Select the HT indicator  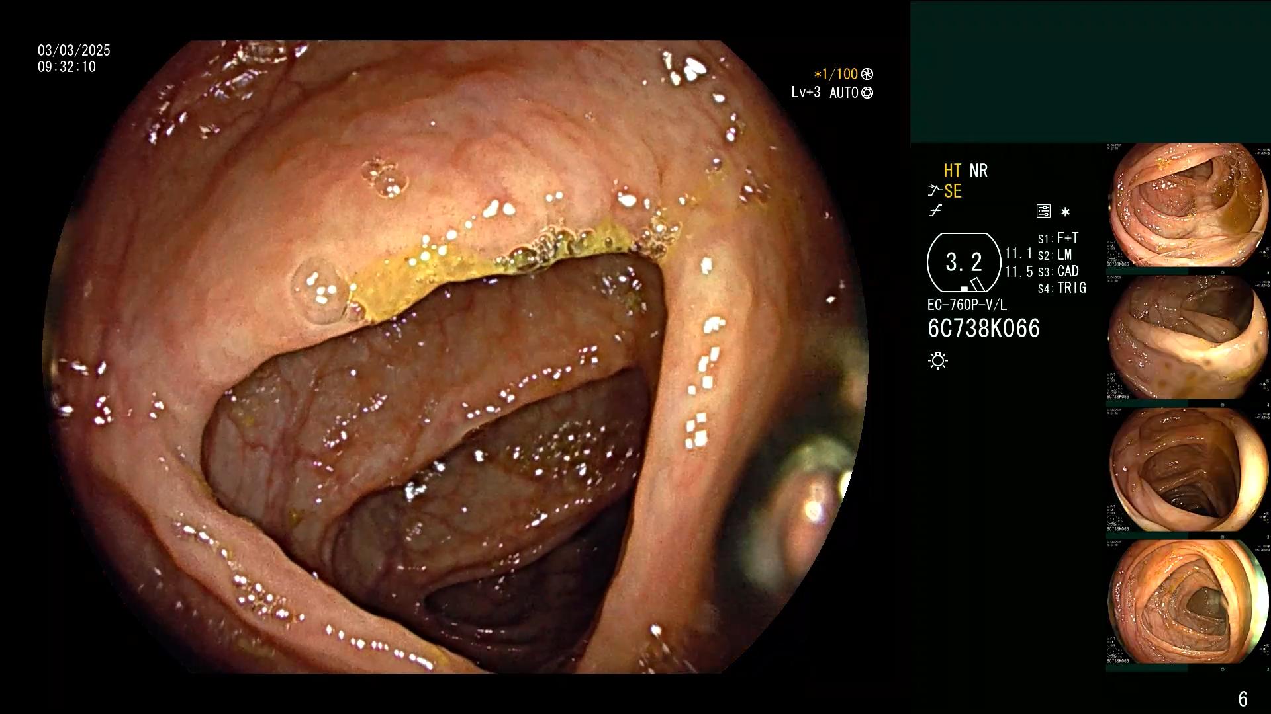[952, 171]
